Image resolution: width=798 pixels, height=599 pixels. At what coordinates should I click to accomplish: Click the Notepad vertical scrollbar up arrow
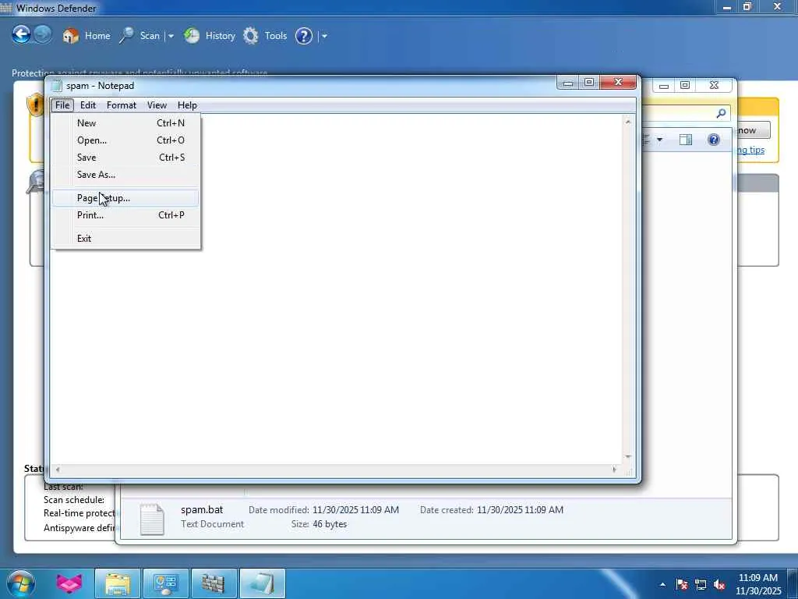(x=628, y=122)
